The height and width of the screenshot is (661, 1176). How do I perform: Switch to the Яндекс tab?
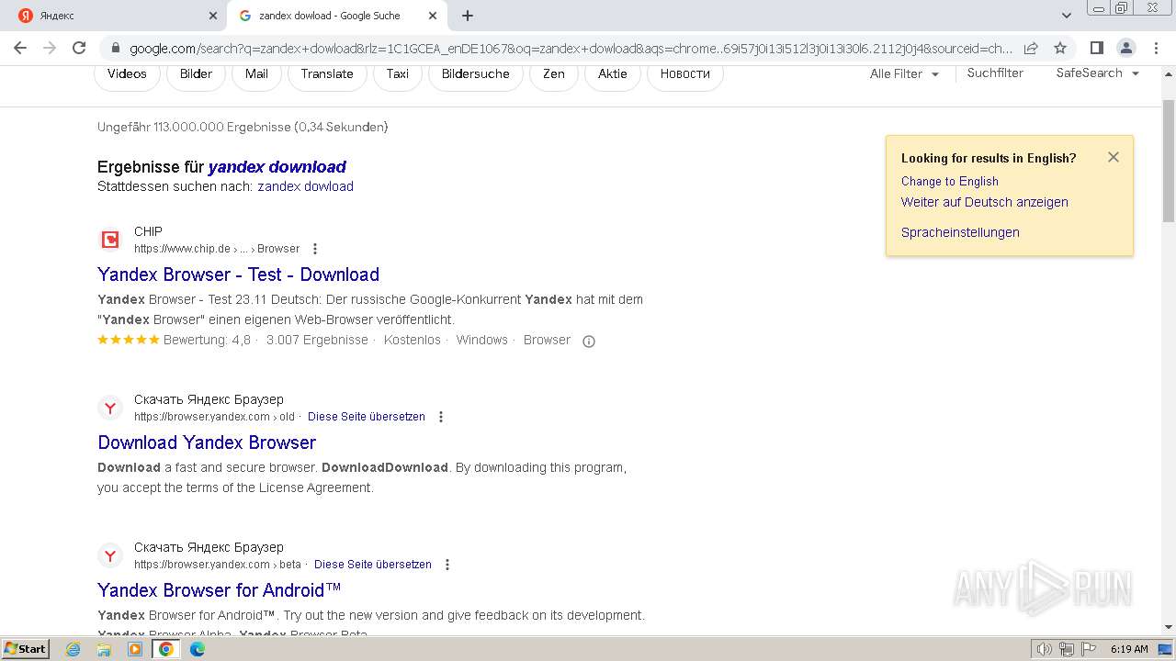(114, 16)
